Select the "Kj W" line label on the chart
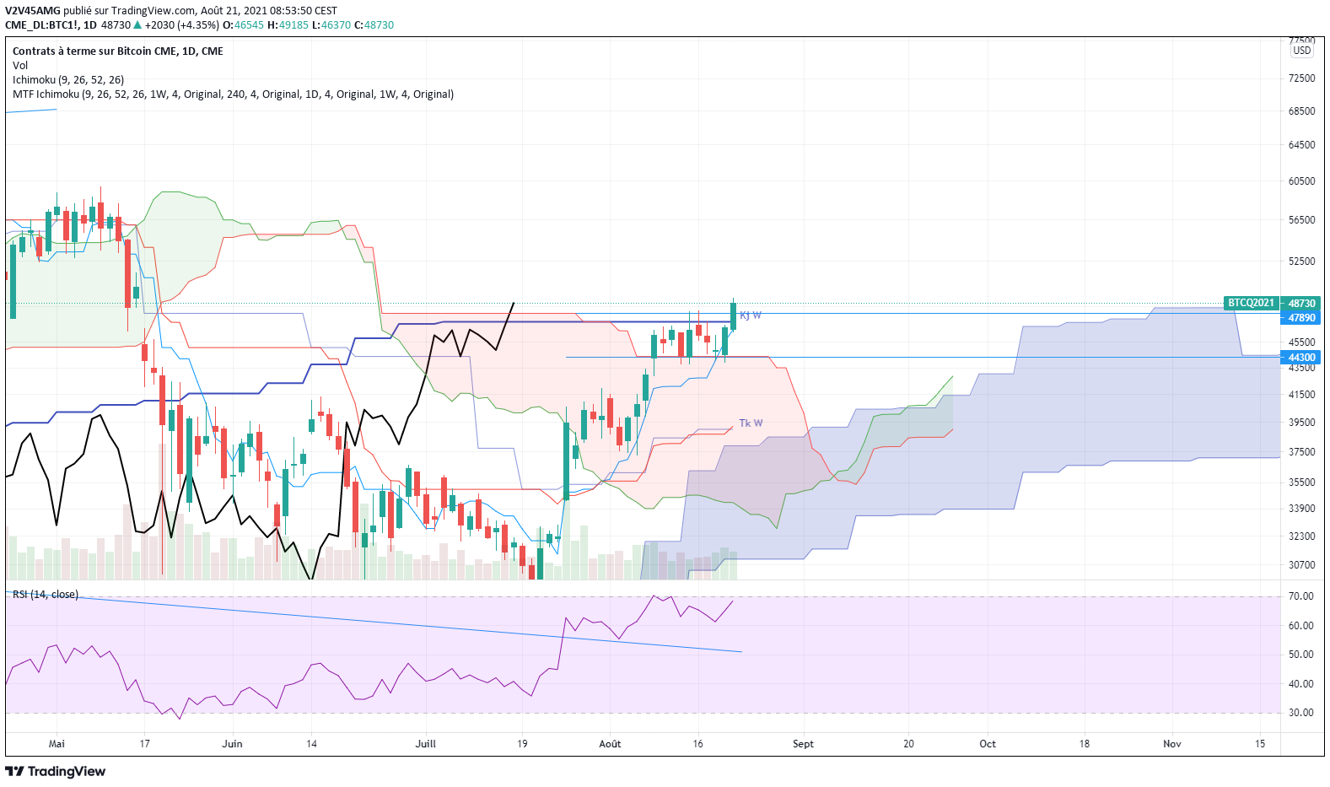Viewport: 1330px width, 787px height. pos(751,315)
